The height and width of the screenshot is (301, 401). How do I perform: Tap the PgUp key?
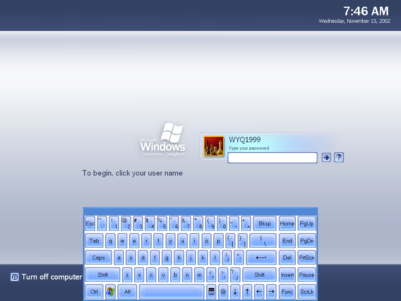pos(307,223)
